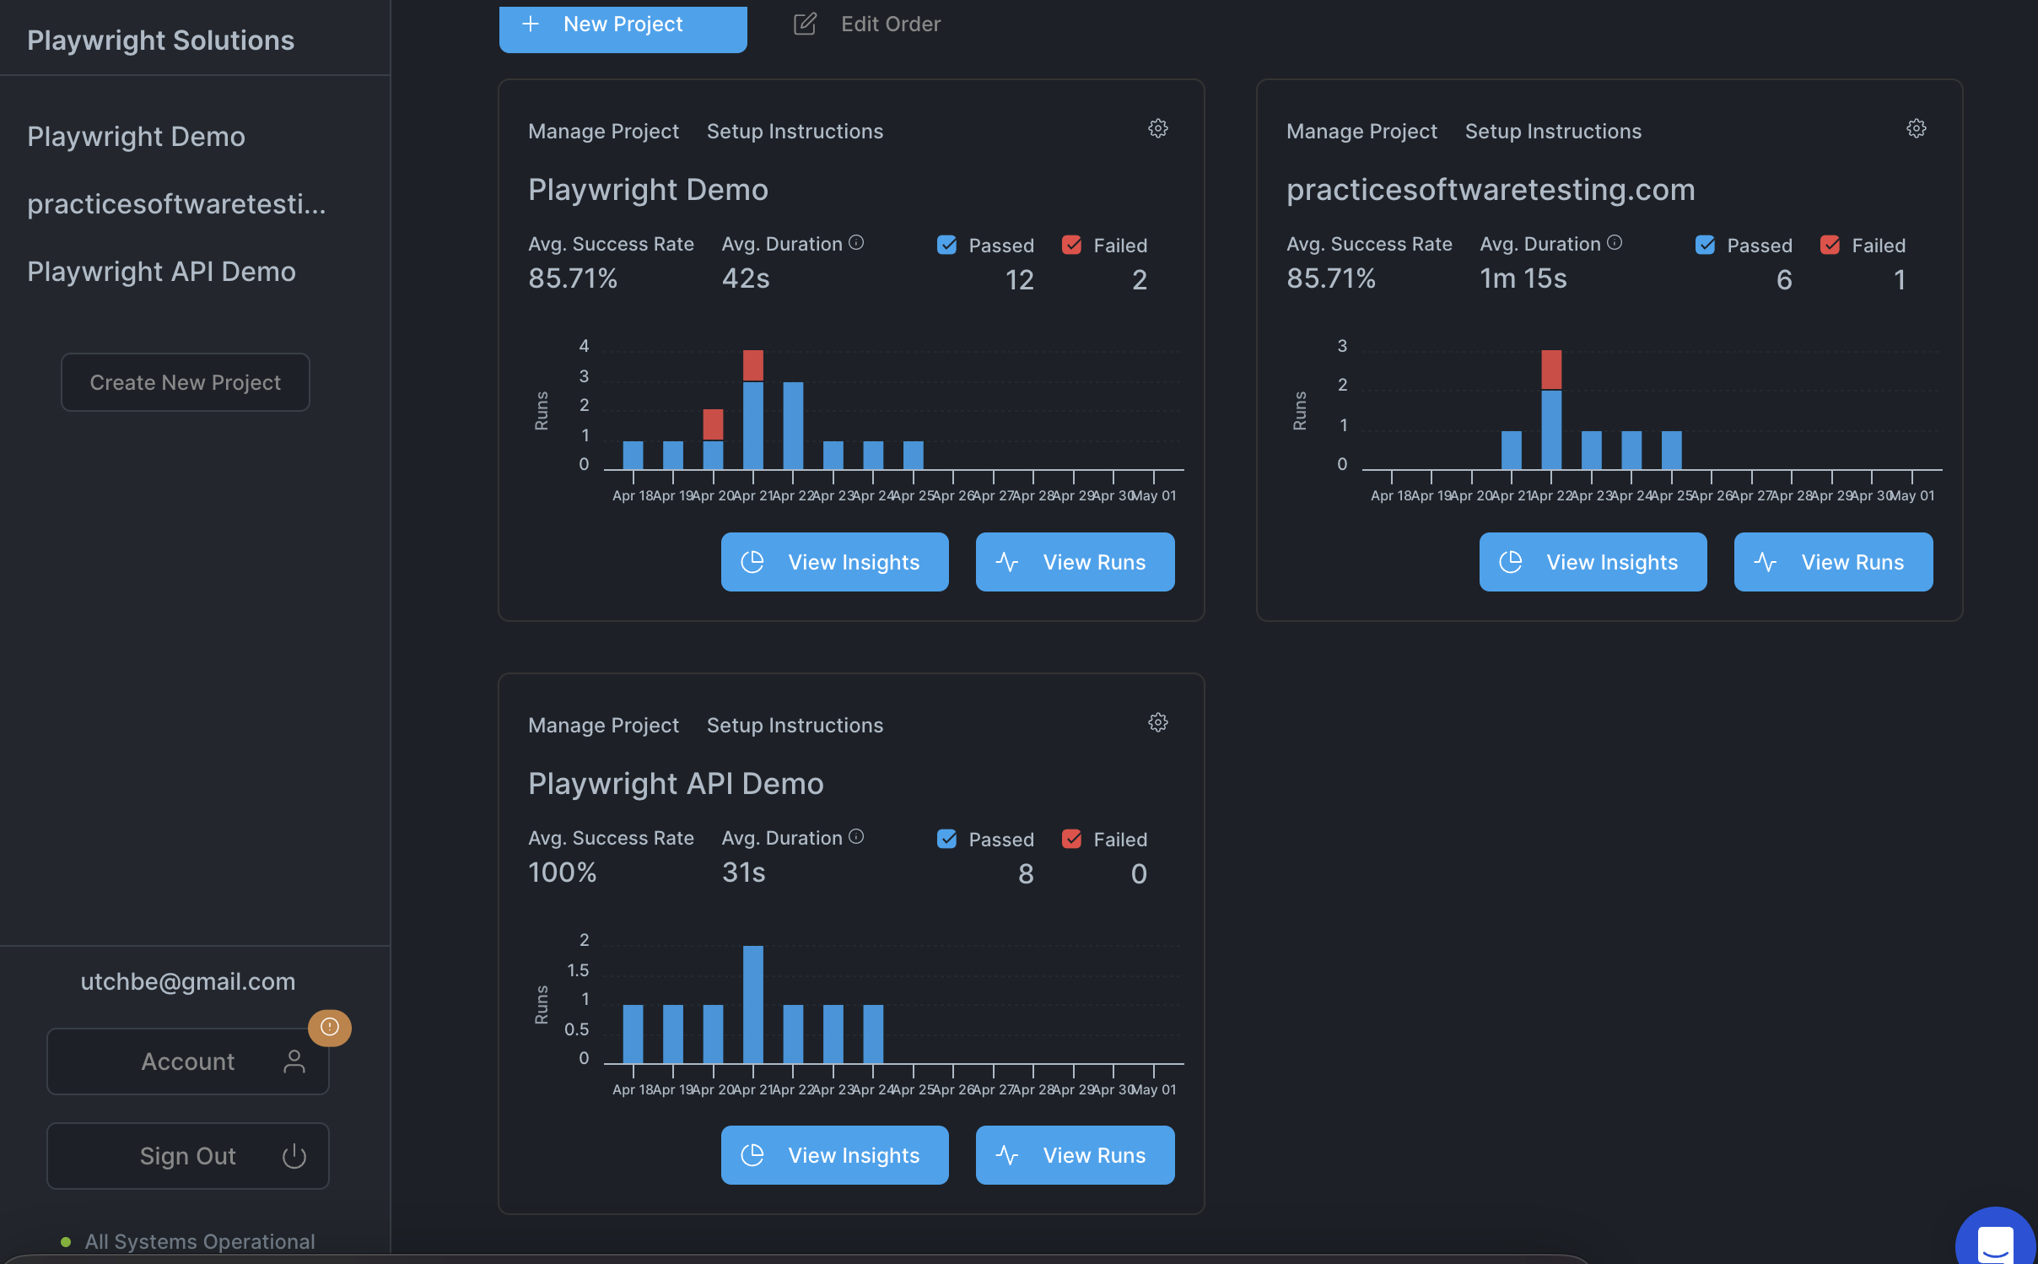Uncheck Passed on Playwright API Demo card
Viewport: 2038px width, 1264px height.
pyautogui.click(x=946, y=839)
